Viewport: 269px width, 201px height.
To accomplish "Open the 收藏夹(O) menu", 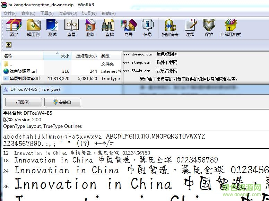I will tap(68, 14).
